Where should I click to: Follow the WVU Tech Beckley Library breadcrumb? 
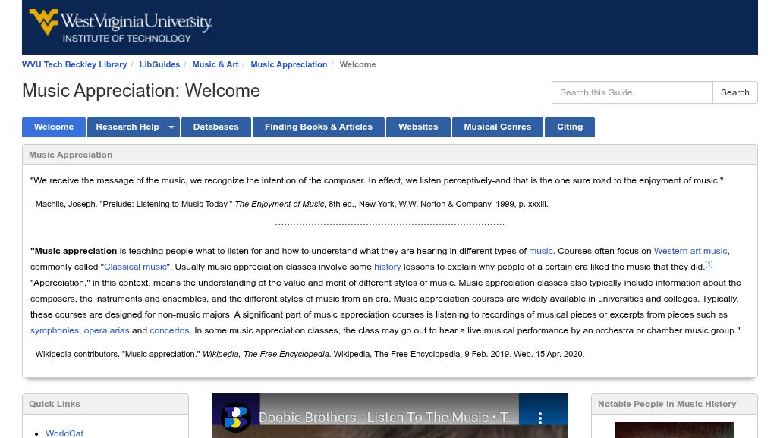[74, 65]
